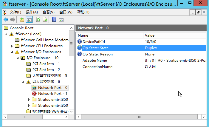This screenshot has width=209, height=127.
Task: Click folder icon of PCI Slot Info - 1
Action: (28, 64)
